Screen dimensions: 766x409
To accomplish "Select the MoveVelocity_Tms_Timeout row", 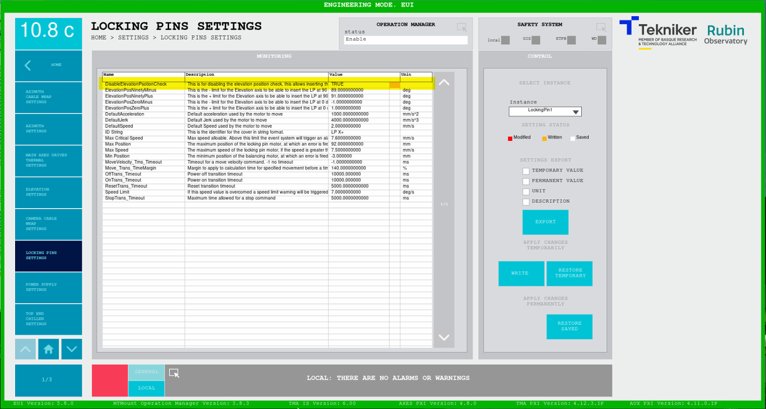I will coord(267,162).
